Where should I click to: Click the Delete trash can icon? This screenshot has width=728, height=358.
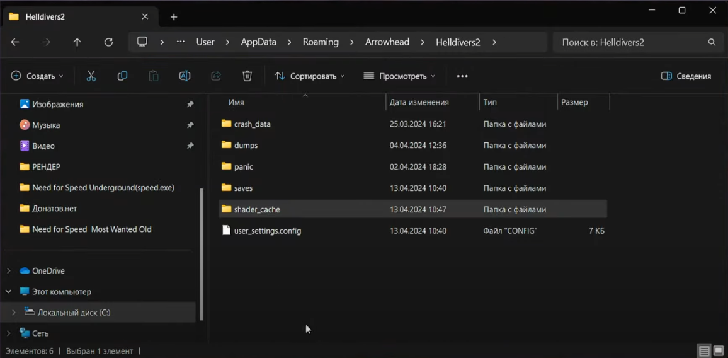point(247,76)
